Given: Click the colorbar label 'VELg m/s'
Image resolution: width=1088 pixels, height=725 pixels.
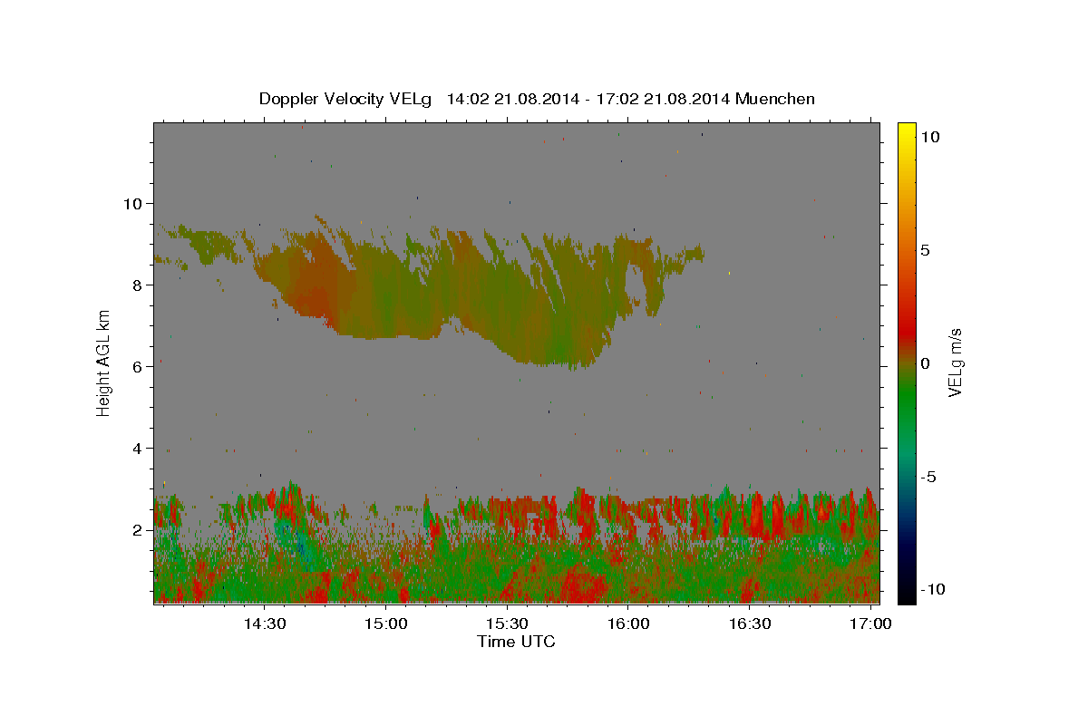Looking at the screenshot, I should point(955,363).
